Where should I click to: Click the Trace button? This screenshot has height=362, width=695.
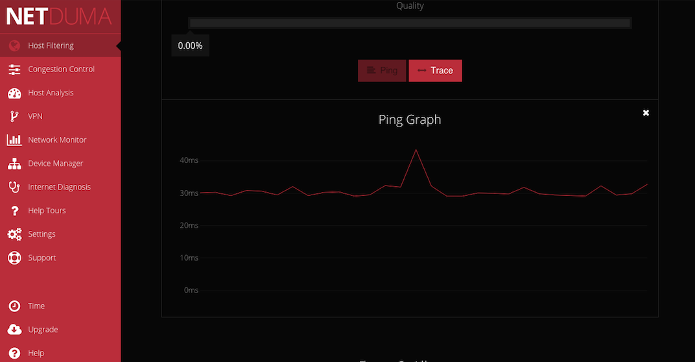click(435, 71)
